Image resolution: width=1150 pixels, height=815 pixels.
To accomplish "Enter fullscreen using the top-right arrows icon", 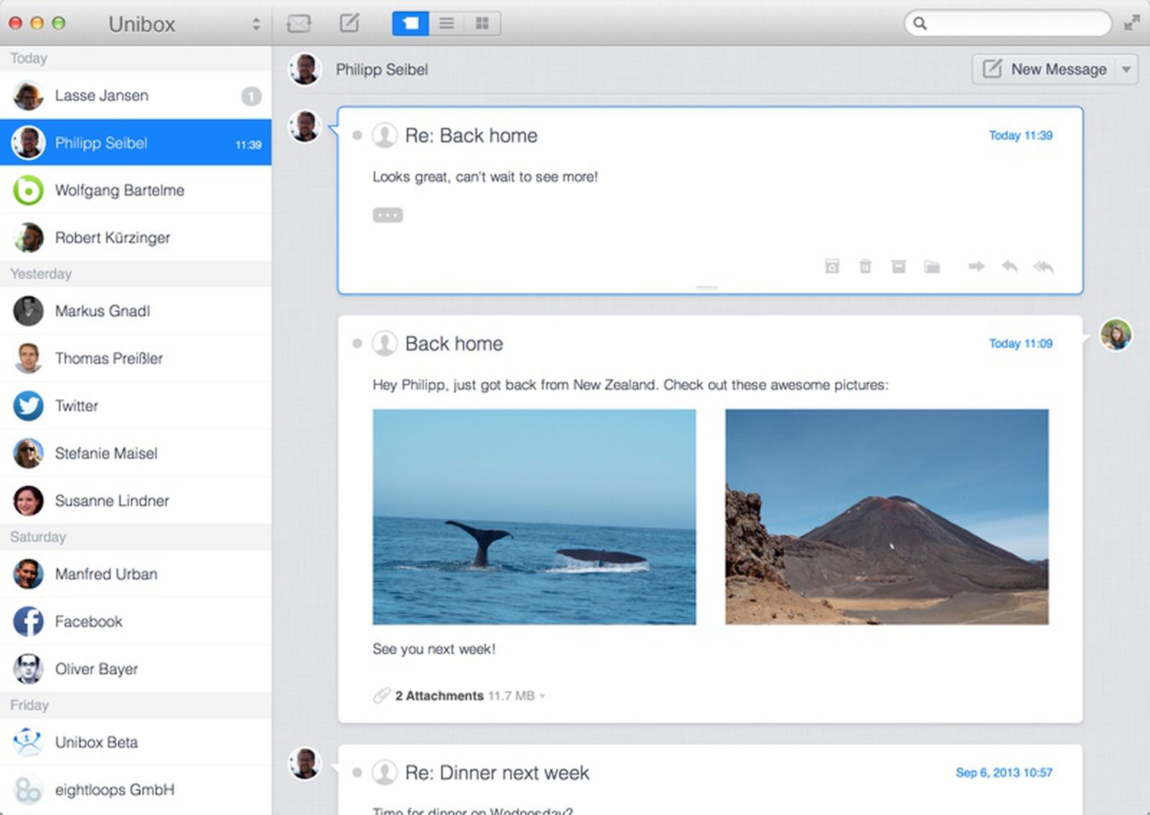I will (1131, 23).
